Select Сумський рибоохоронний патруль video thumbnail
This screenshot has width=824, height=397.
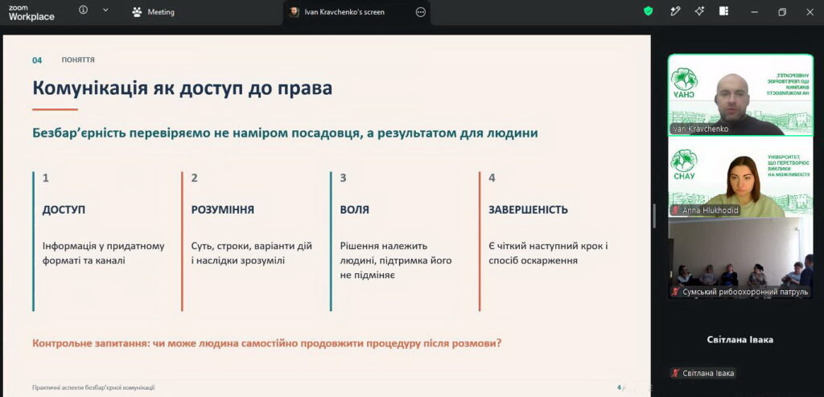740,258
